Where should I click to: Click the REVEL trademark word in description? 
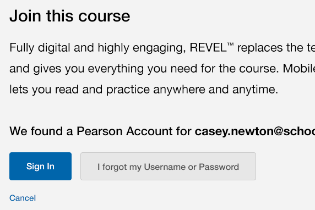click(211, 48)
